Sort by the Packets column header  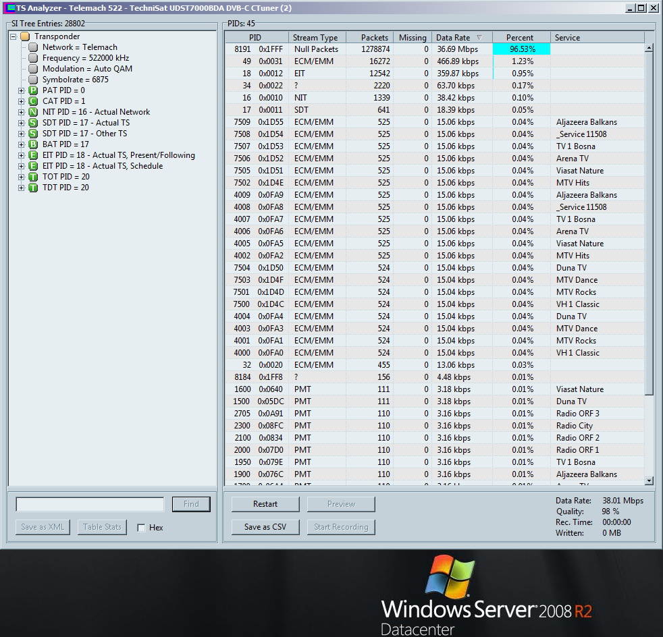(x=370, y=38)
